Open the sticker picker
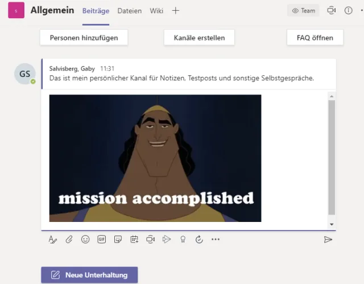Viewport: 364px width, 284px height. [x=118, y=239]
